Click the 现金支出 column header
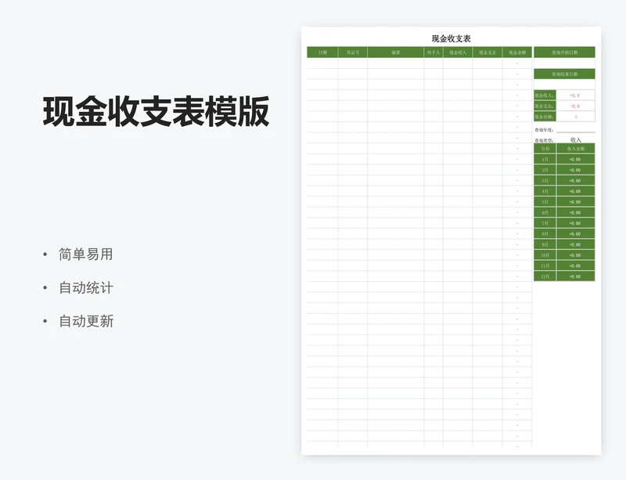 click(487, 52)
